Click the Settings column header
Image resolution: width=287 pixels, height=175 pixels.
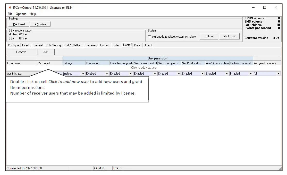click(74, 63)
